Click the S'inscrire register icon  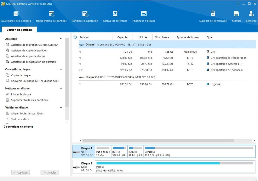[x=251, y=14]
